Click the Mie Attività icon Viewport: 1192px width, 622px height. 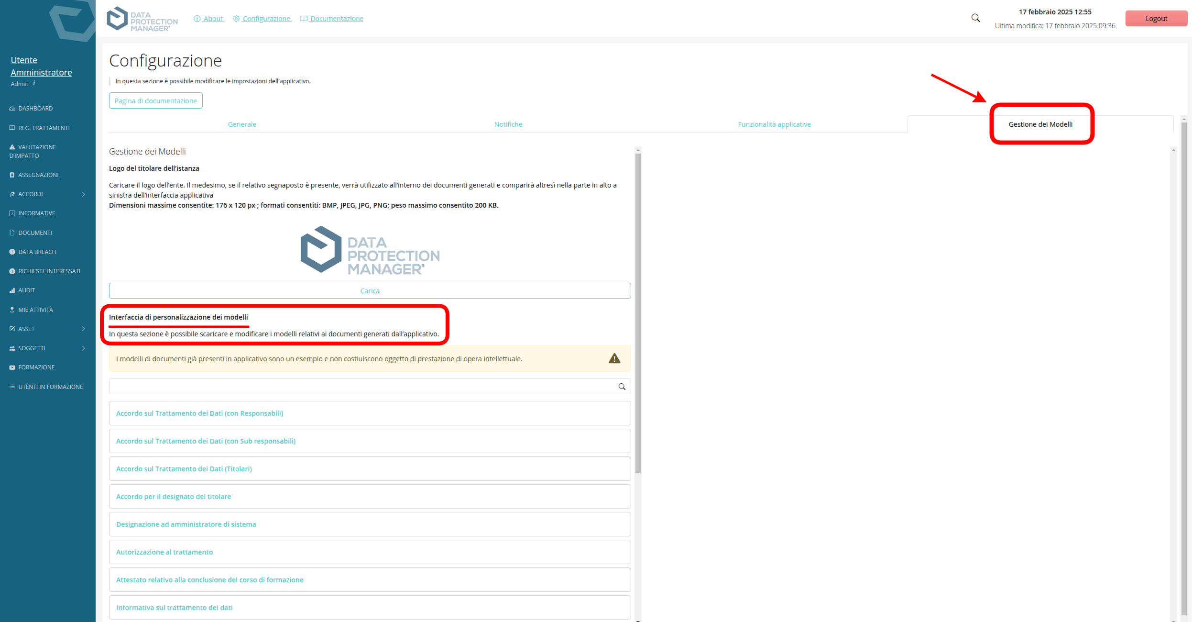[x=12, y=310]
